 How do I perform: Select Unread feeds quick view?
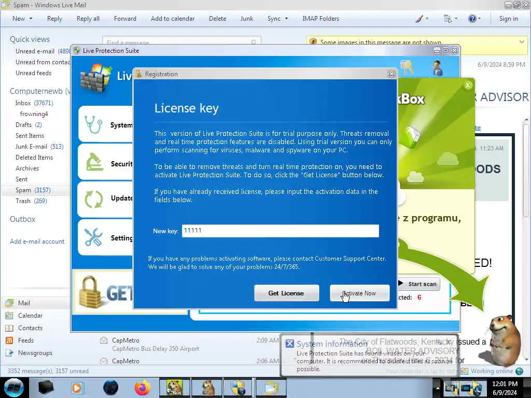(x=34, y=73)
